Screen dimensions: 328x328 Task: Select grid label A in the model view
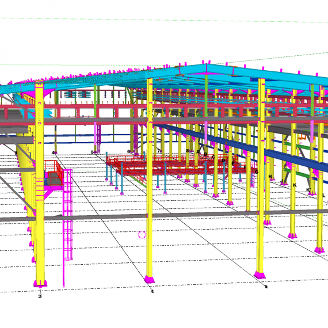click(198, 152)
